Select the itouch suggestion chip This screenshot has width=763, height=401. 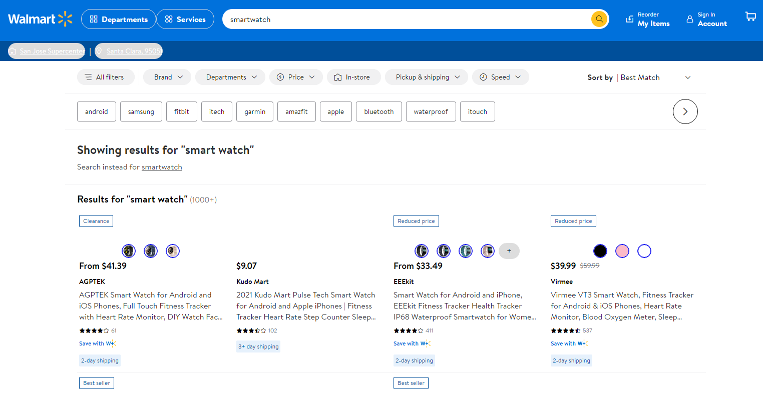(478, 111)
